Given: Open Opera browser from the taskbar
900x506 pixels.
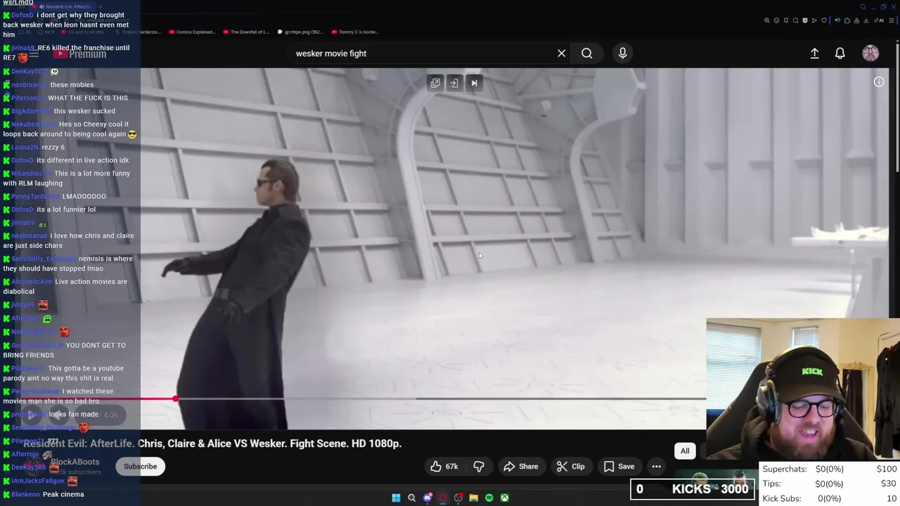Looking at the screenshot, I should 443,498.
